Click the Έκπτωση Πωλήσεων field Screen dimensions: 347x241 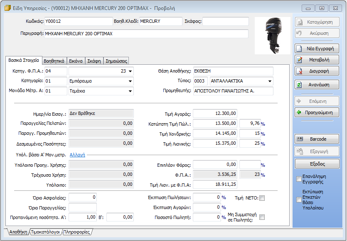click(207, 197)
